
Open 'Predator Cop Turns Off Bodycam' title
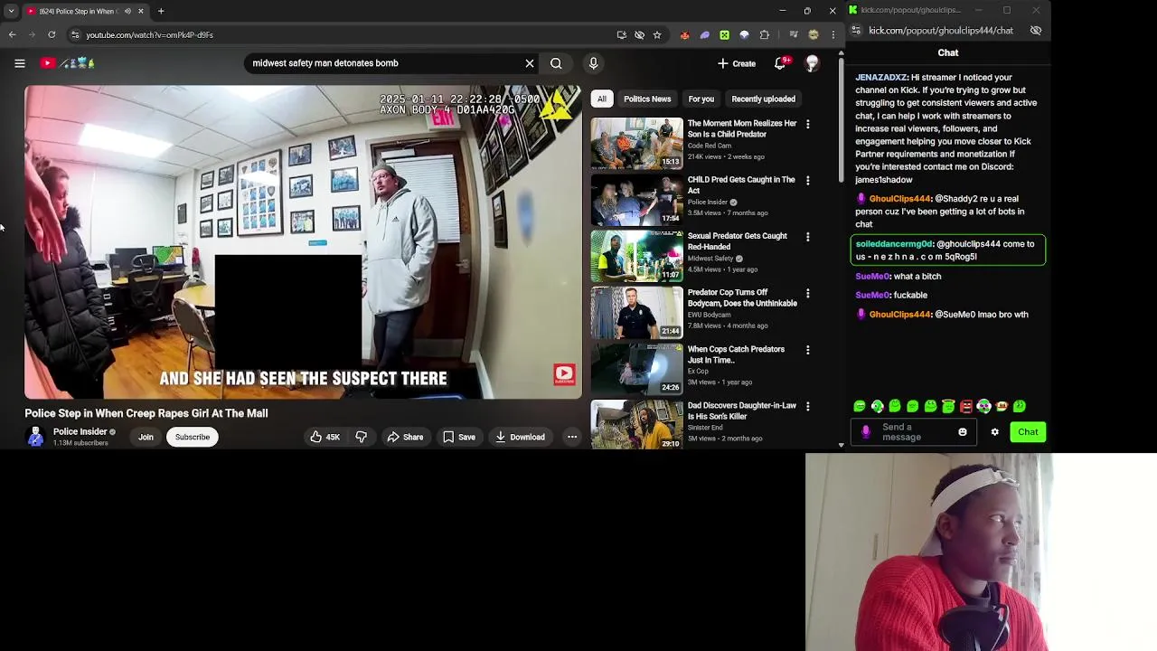click(x=742, y=297)
